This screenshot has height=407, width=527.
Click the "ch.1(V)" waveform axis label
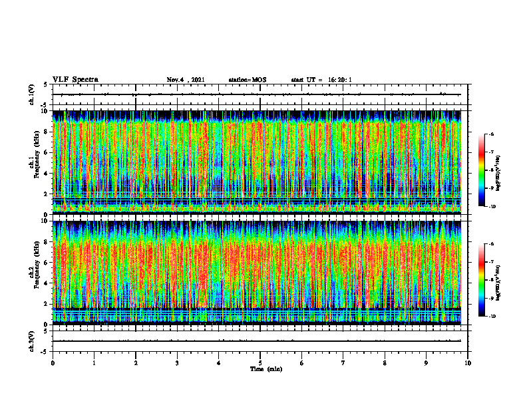31,94
